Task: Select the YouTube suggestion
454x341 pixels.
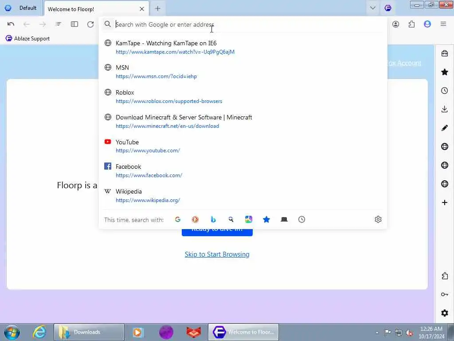Action: 243,146
